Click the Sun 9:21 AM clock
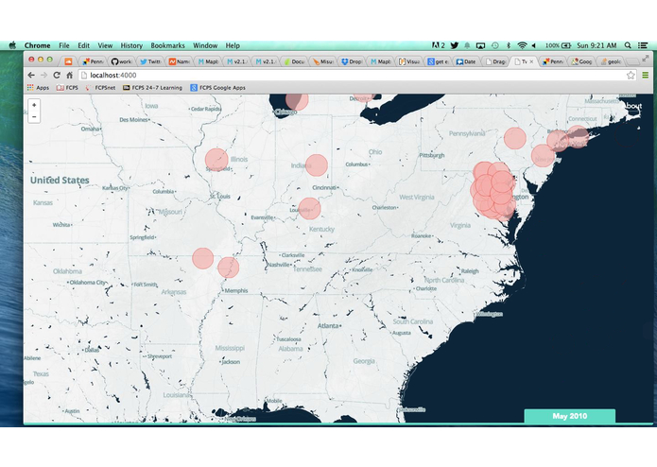This screenshot has width=657, height=467. (x=596, y=45)
